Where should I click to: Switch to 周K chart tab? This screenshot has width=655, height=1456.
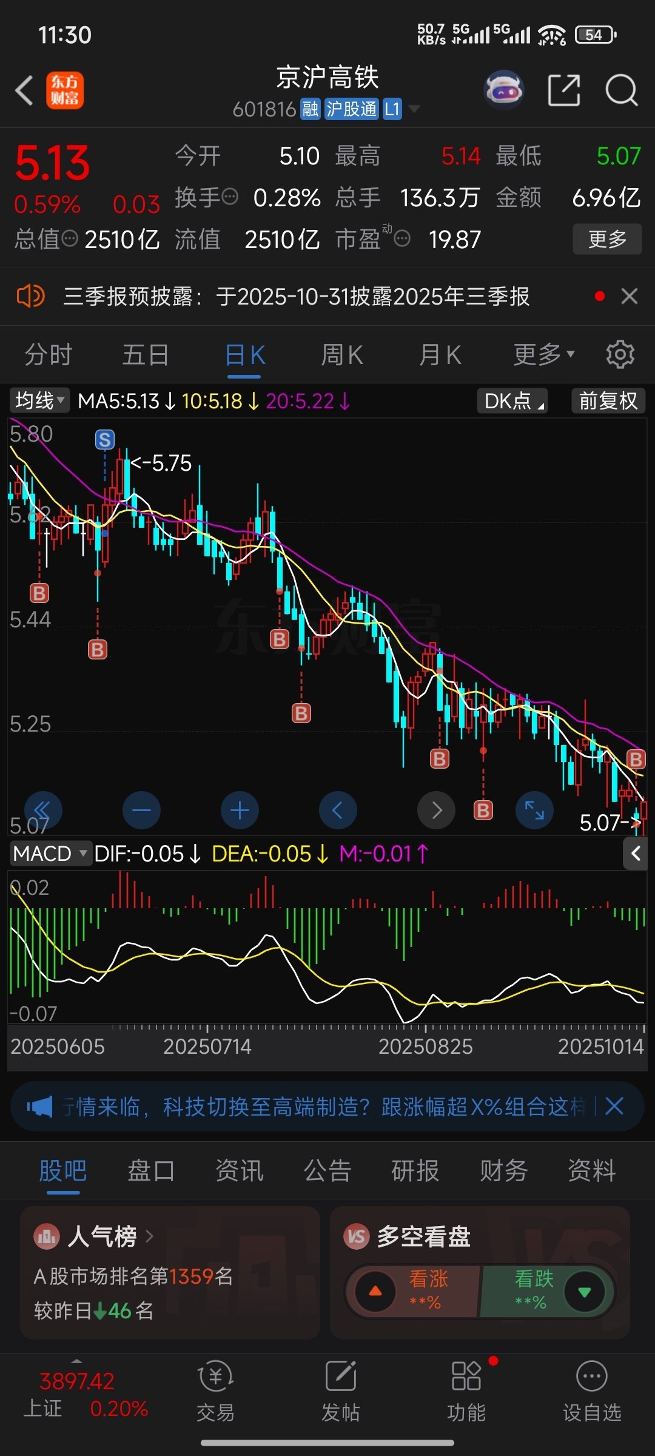[x=342, y=355]
